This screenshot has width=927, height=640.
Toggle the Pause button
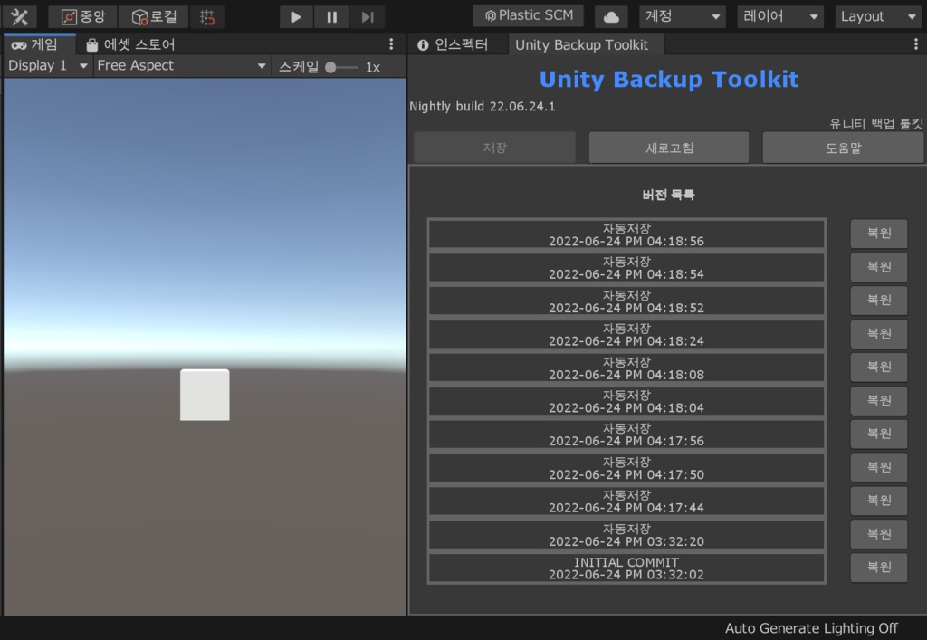331,16
